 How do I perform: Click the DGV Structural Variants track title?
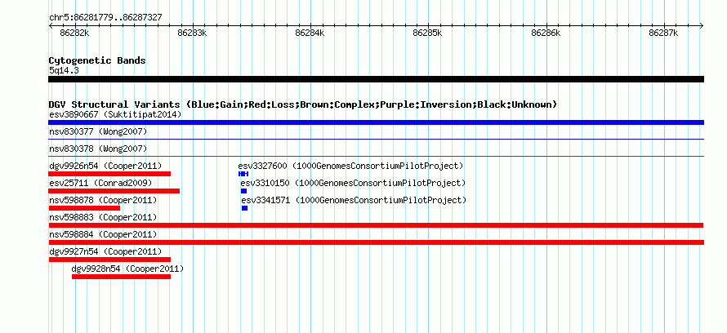pyautogui.click(x=303, y=104)
